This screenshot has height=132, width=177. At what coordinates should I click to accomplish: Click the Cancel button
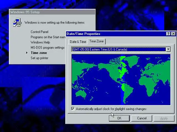point(142,118)
